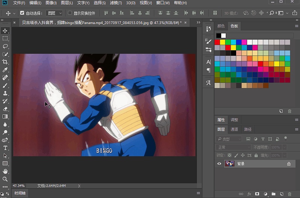
Task: Open the fill 100% dropdown arrow
Action: tap(285, 155)
